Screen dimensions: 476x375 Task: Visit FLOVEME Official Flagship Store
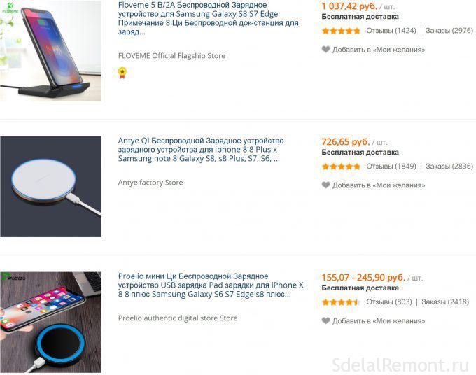coord(171,56)
